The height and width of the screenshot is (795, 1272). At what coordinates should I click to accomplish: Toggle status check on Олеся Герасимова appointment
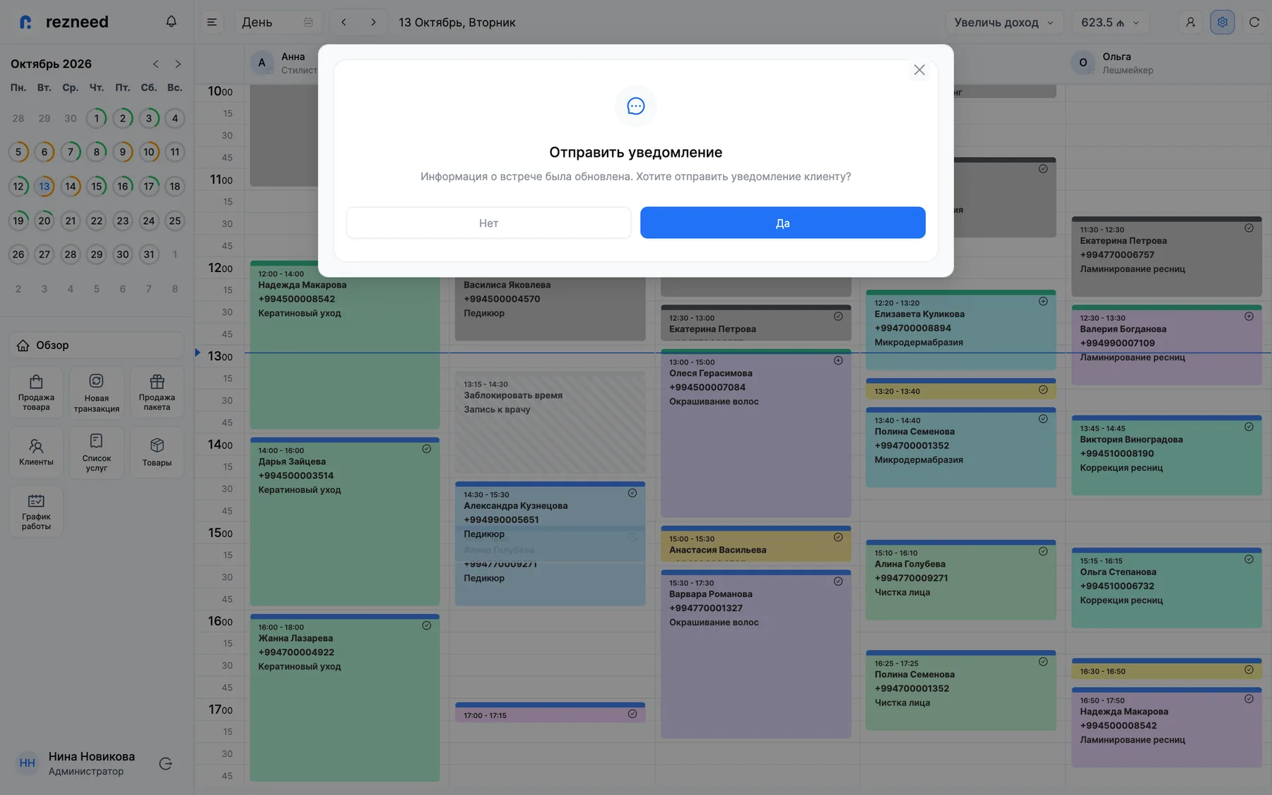[x=838, y=360]
